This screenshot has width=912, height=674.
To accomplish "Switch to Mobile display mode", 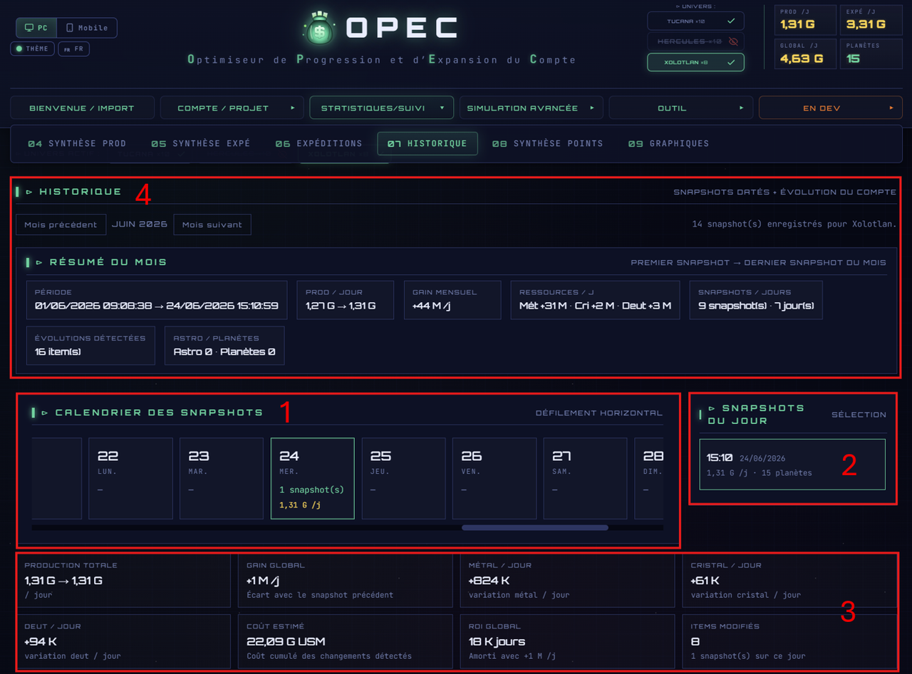I will (87, 28).
